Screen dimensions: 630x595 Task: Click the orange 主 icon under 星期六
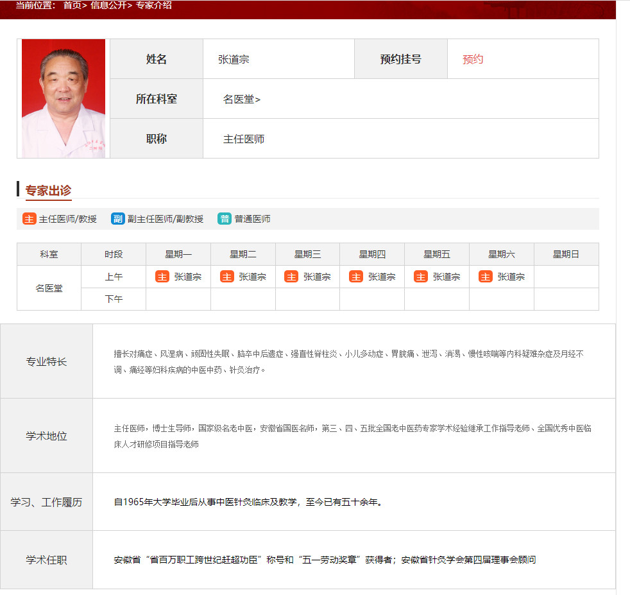pos(486,277)
